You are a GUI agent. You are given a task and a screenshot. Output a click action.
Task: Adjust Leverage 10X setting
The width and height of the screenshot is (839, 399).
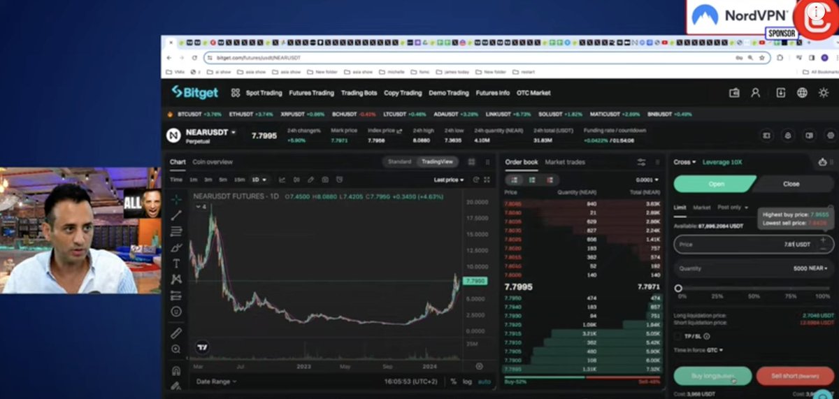point(722,162)
